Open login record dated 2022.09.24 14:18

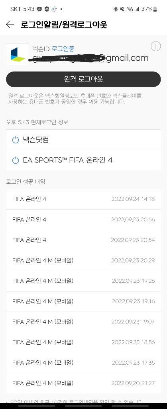click(83, 199)
